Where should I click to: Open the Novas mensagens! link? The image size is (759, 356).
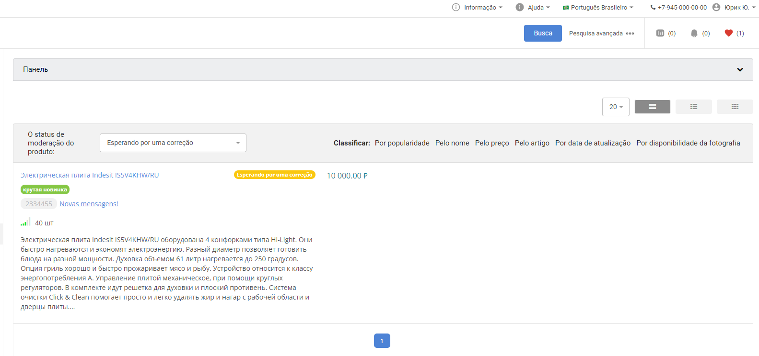coord(89,204)
